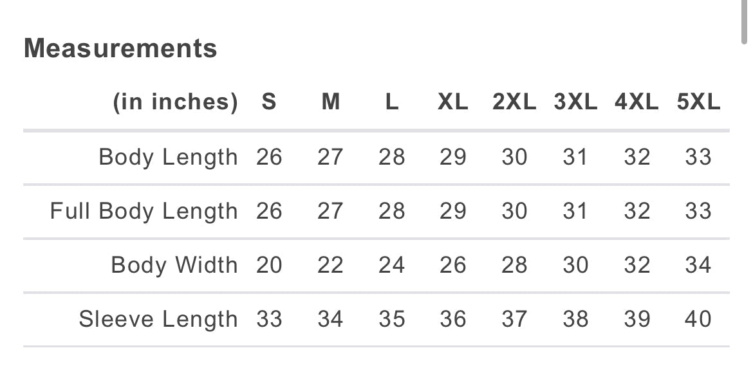This screenshot has height=384, width=753.
Task: Select the M size column header
Action: (330, 102)
